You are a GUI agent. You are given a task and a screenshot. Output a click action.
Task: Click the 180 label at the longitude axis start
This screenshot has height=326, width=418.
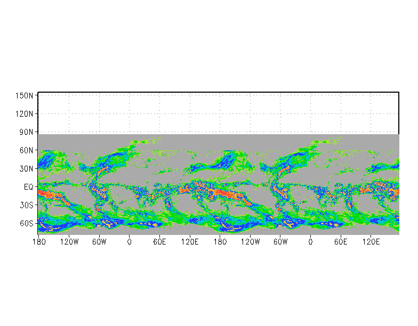click(39, 242)
